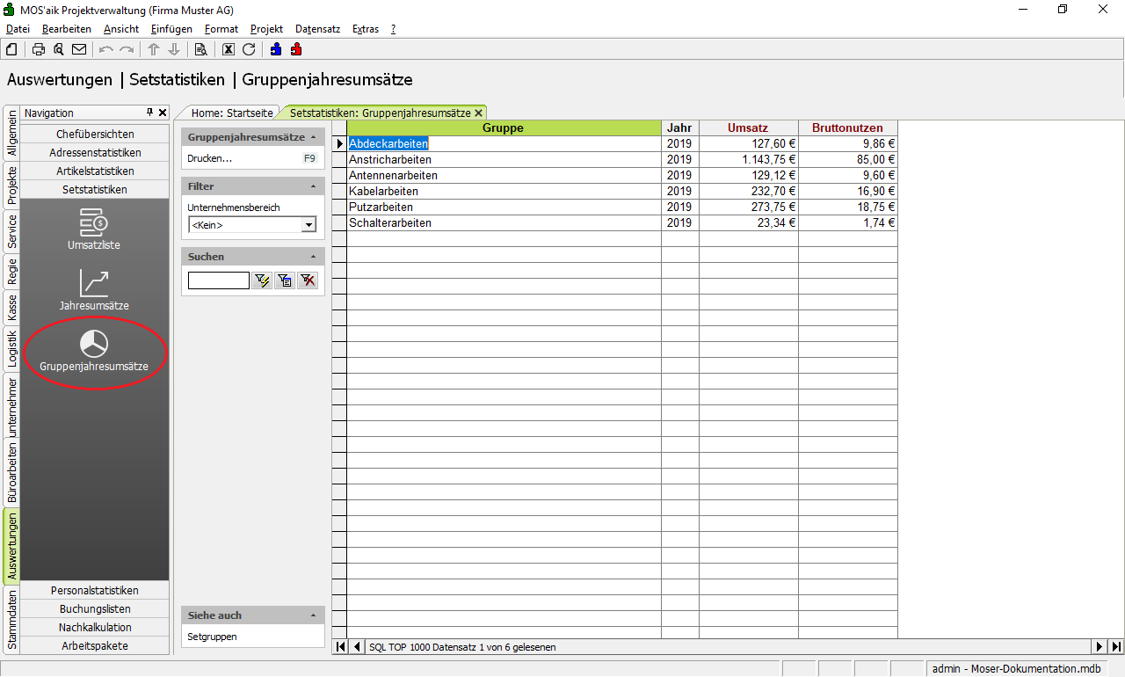Viewport: 1125px width, 677px height.
Task: Jump to last record navigation button
Action: 1116,647
